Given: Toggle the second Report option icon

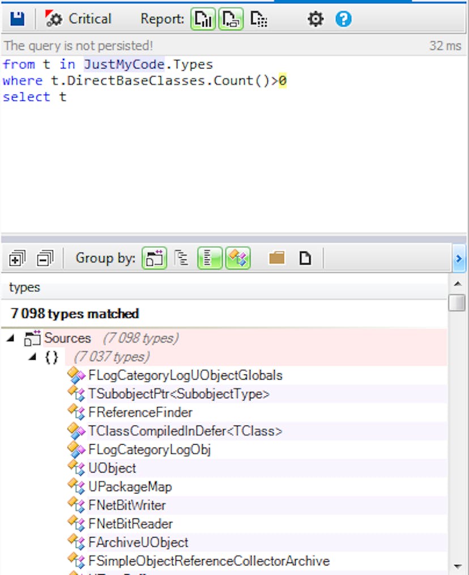Looking at the screenshot, I should coord(231,19).
